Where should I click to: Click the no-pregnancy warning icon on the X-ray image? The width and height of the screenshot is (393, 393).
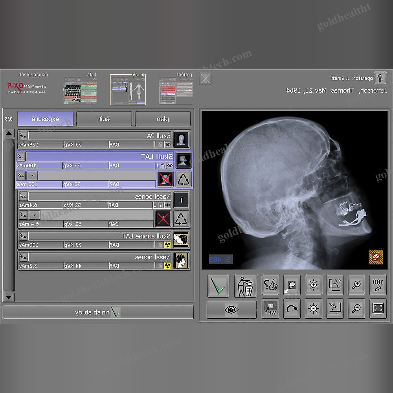376,257
